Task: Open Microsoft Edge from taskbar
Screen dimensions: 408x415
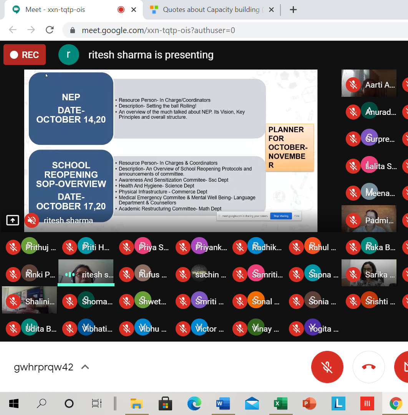Action: [x=194, y=403]
